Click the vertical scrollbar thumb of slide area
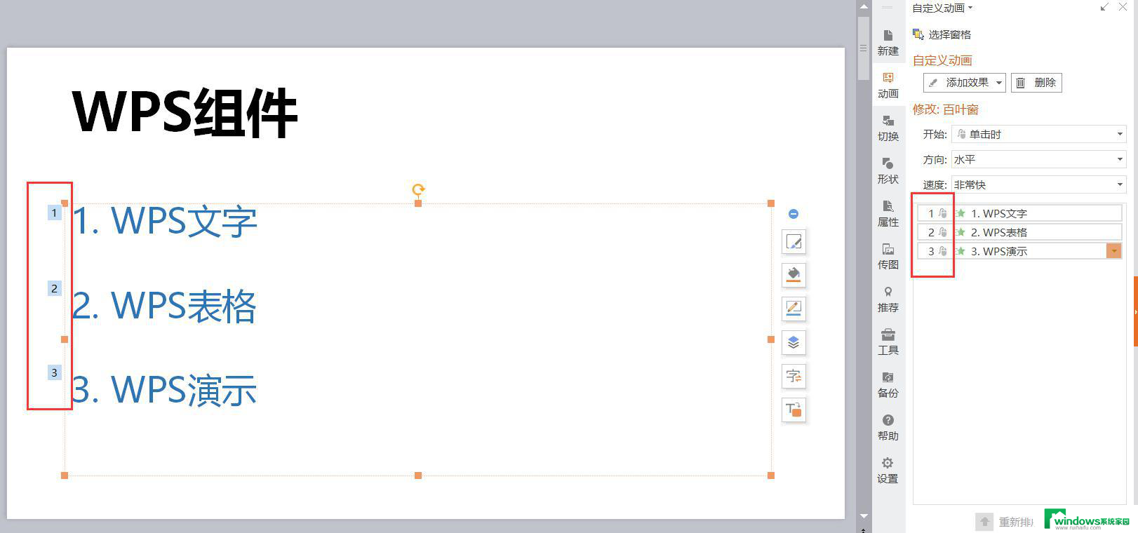The height and width of the screenshot is (533, 1138). coord(864,48)
